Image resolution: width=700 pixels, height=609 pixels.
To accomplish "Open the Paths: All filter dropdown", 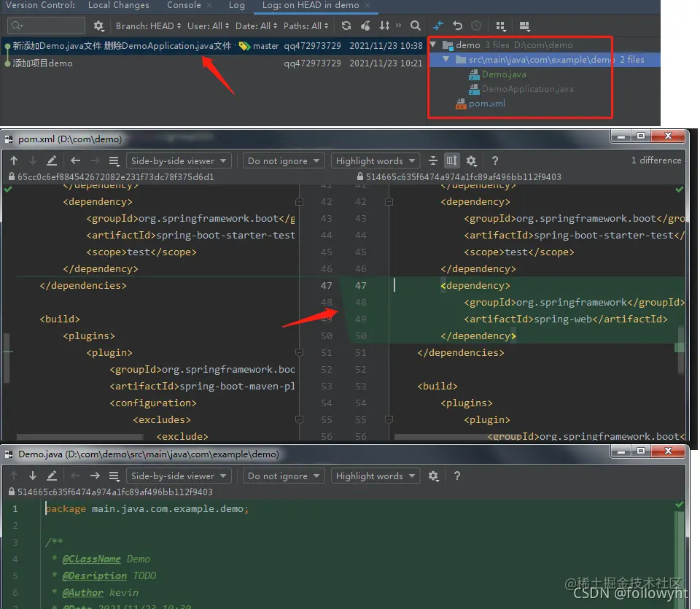I will click(306, 26).
